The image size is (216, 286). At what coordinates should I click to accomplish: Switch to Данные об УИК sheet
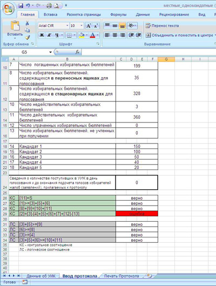point(40,276)
